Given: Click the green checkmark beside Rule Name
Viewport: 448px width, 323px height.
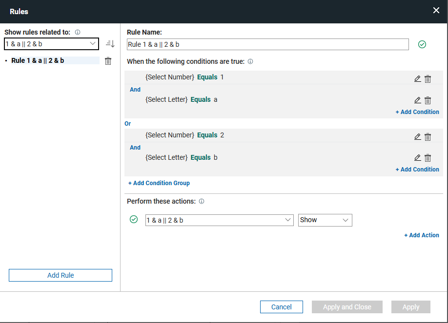Looking at the screenshot, I should click(422, 44).
